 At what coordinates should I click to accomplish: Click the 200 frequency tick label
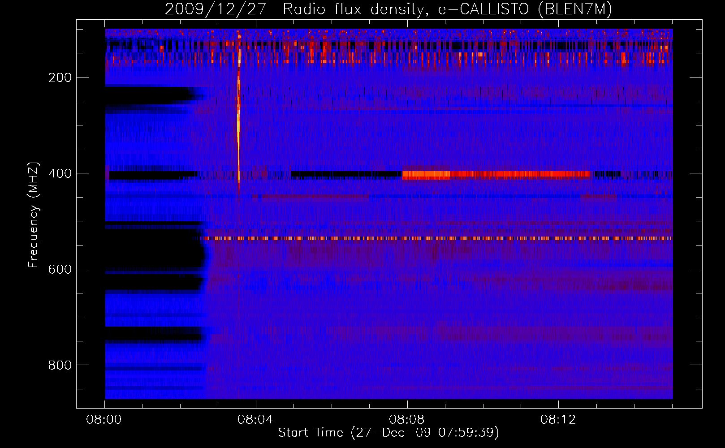[60, 78]
